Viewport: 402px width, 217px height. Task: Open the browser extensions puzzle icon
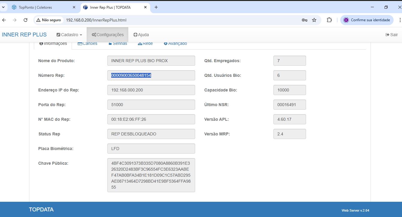pos(329,20)
